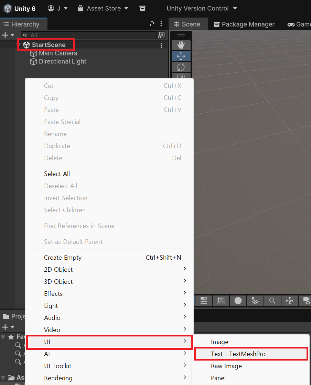
Task: Expand the Effects submenu
Action: click(109, 294)
